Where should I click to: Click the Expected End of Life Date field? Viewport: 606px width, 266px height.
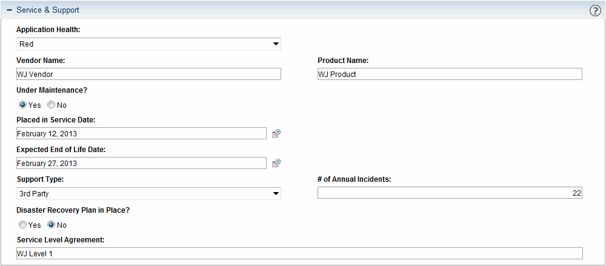tap(141, 163)
